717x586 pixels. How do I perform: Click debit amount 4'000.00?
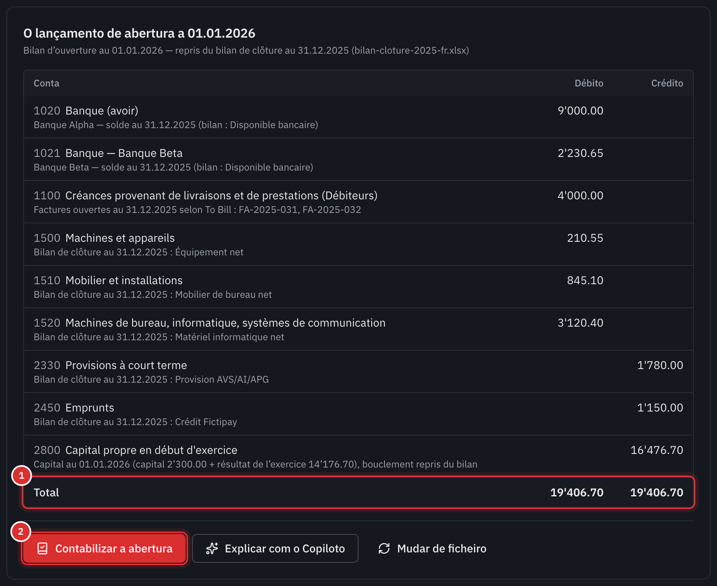point(581,195)
